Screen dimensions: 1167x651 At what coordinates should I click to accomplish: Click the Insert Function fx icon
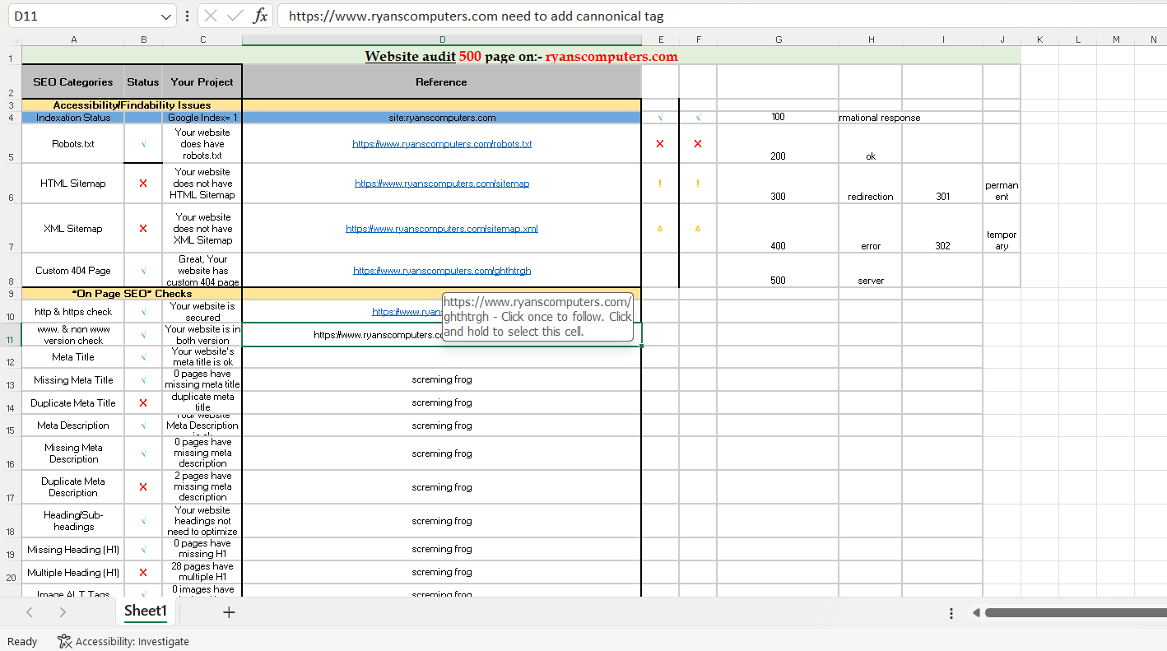click(260, 16)
